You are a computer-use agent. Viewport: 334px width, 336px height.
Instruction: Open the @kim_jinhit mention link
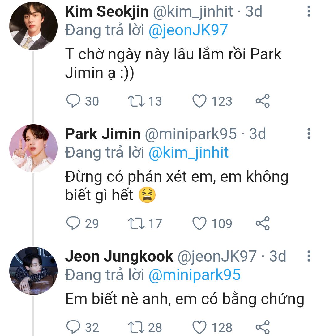point(189,153)
